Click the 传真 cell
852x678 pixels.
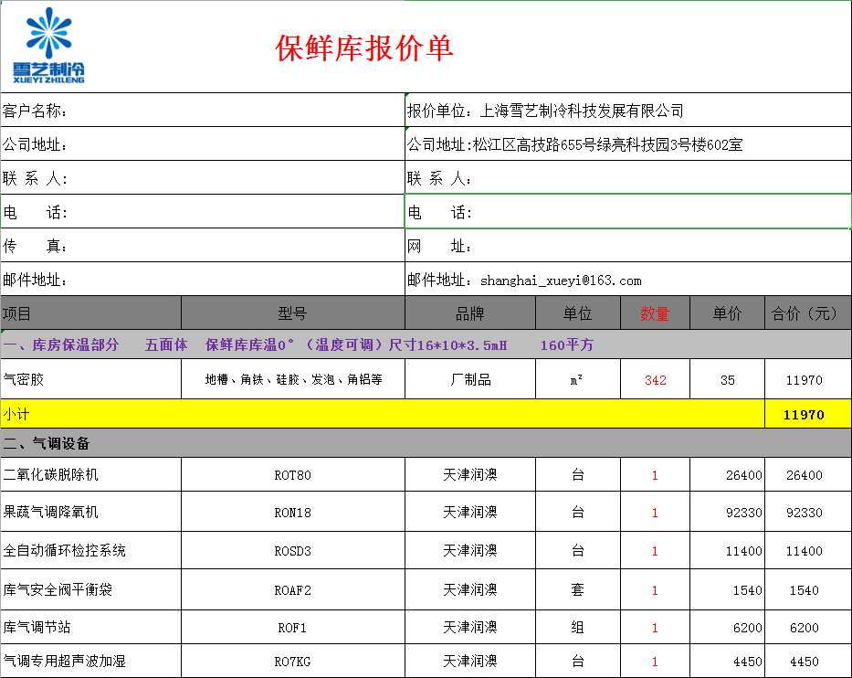point(202,247)
